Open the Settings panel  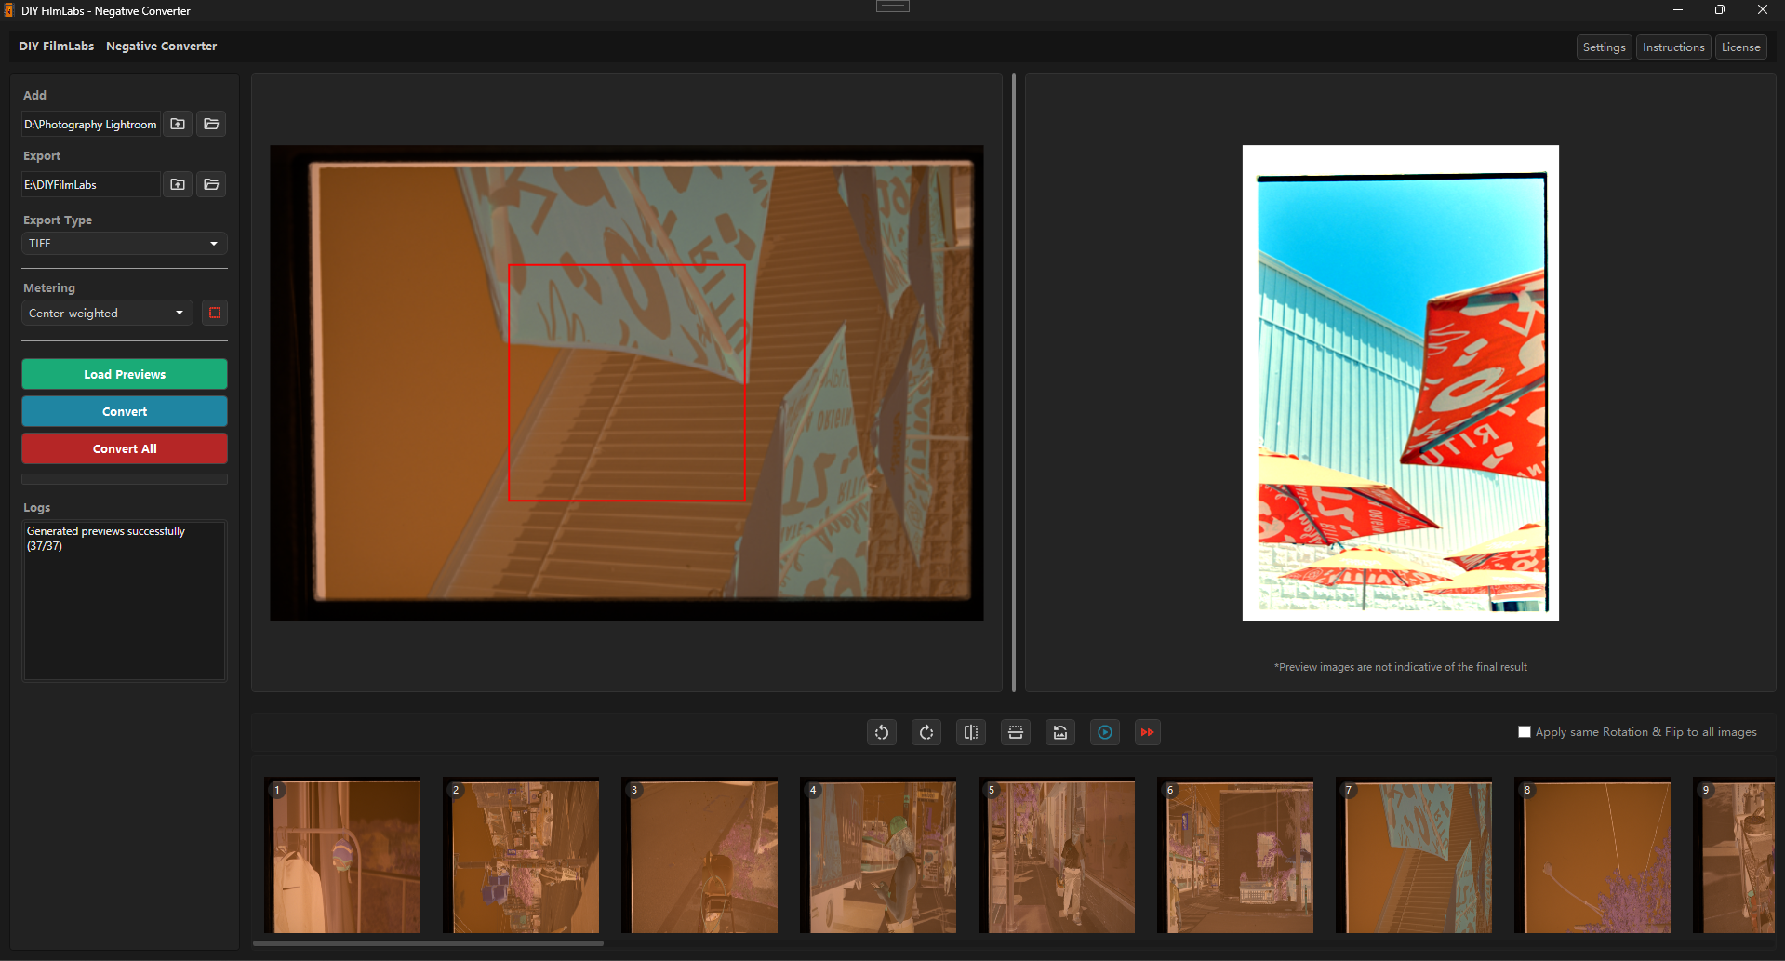coord(1603,47)
